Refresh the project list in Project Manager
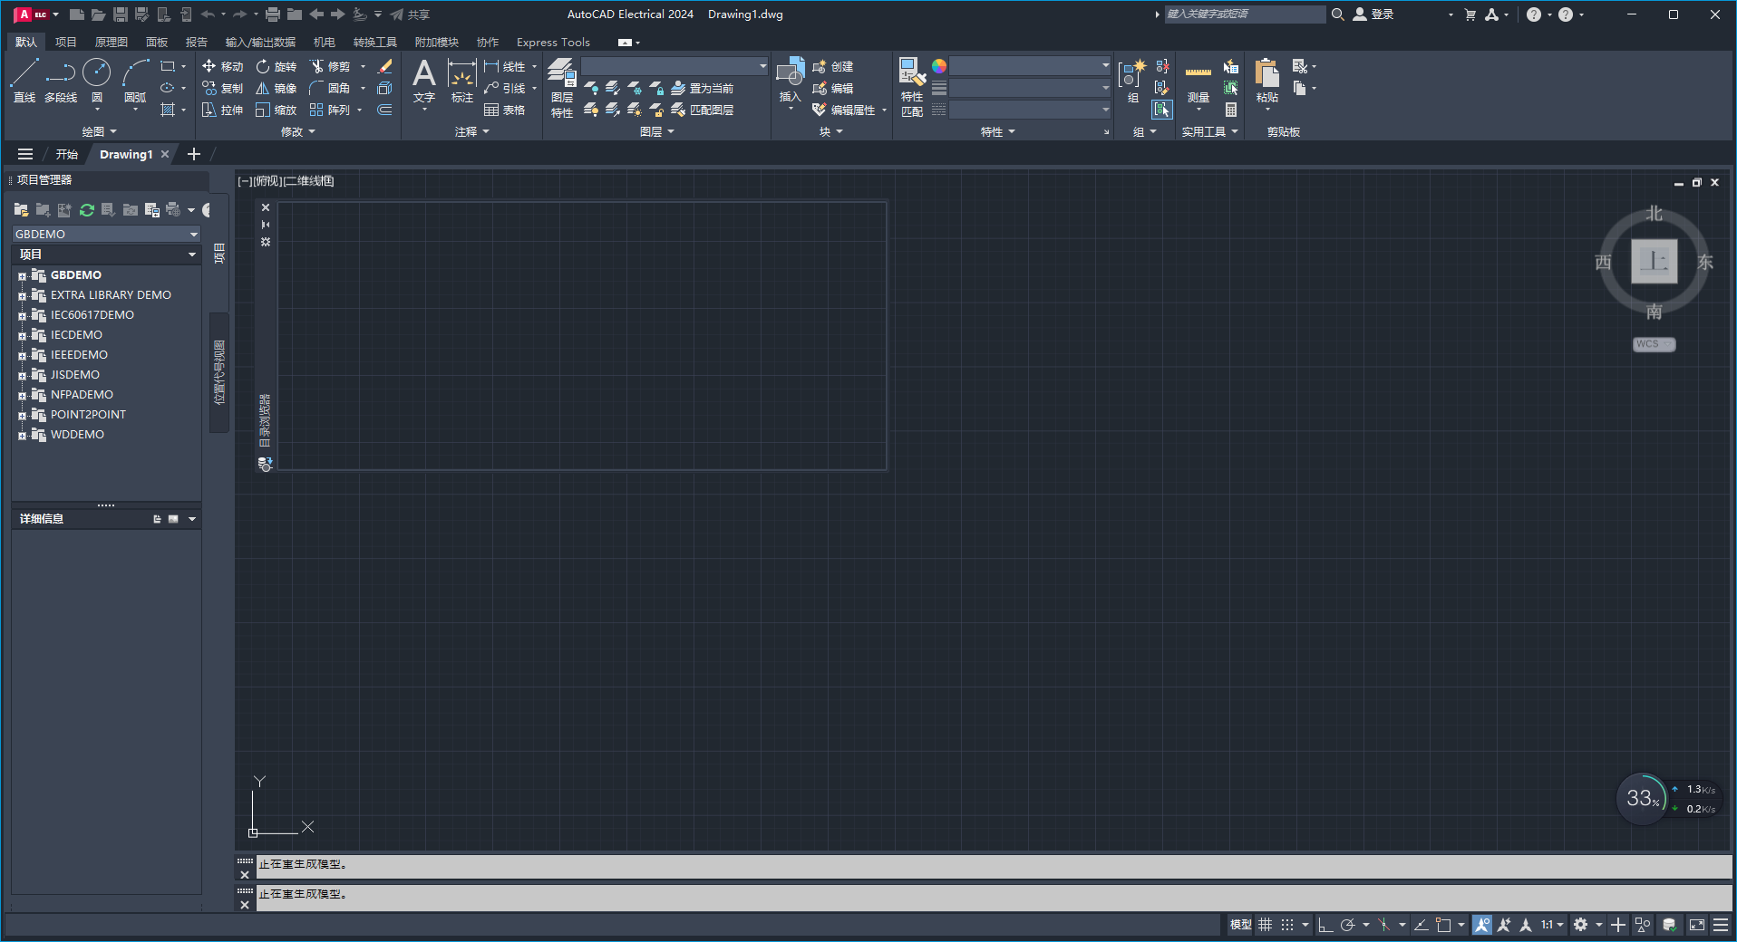This screenshot has width=1737, height=942. coord(86,209)
